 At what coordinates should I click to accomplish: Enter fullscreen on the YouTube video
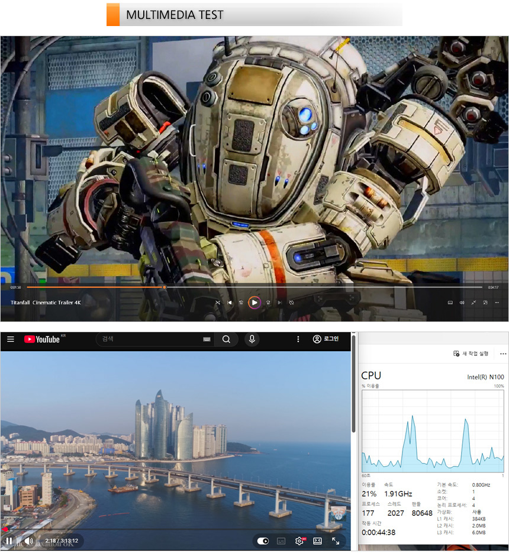click(336, 541)
